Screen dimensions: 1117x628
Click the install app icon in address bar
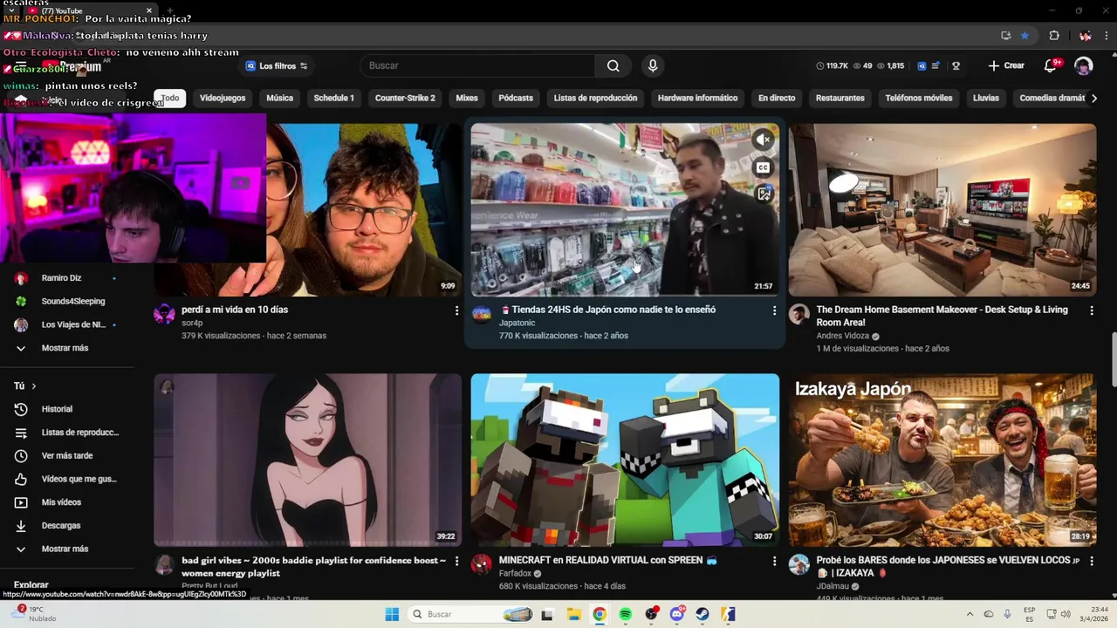point(1005,36)
